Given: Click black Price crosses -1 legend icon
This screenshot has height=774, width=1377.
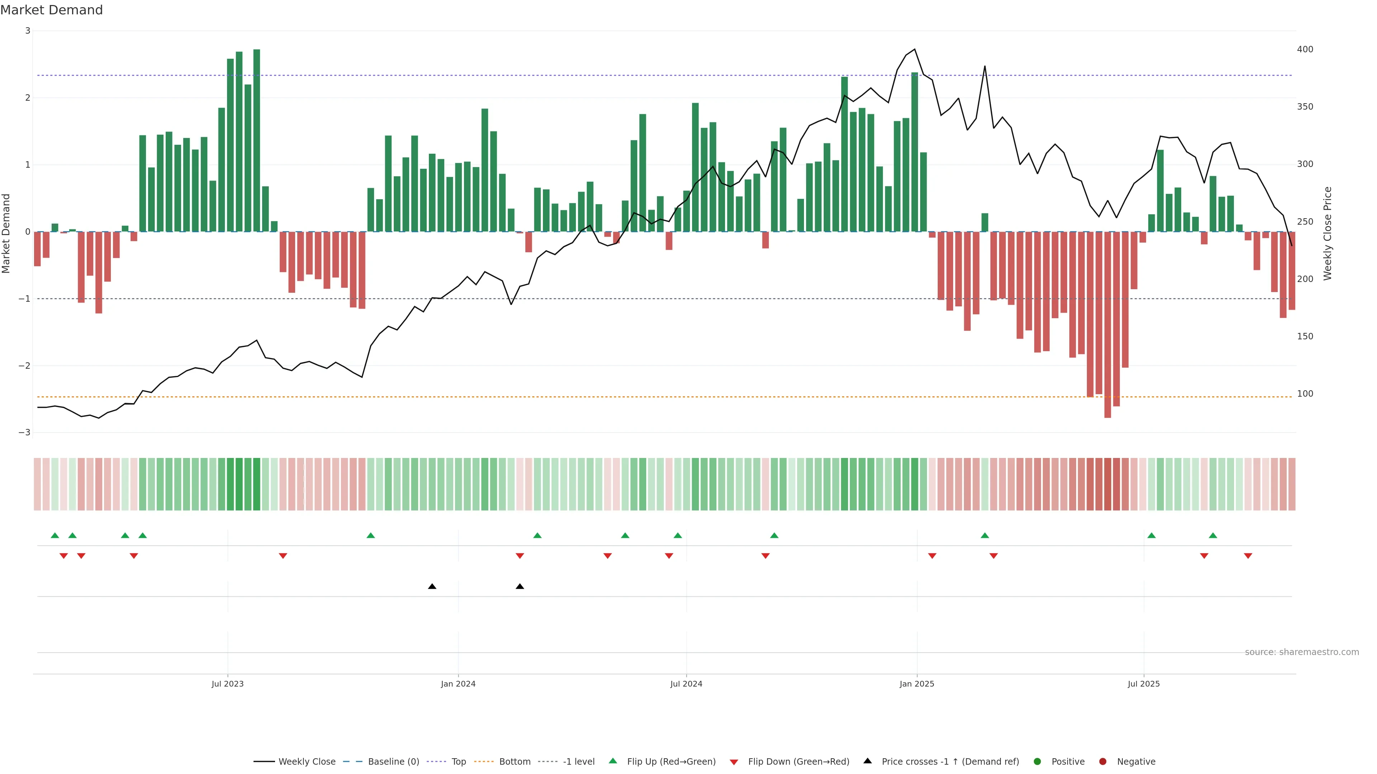Looking at the screenshot, I should pyautogui.click(x=867, y=761).
